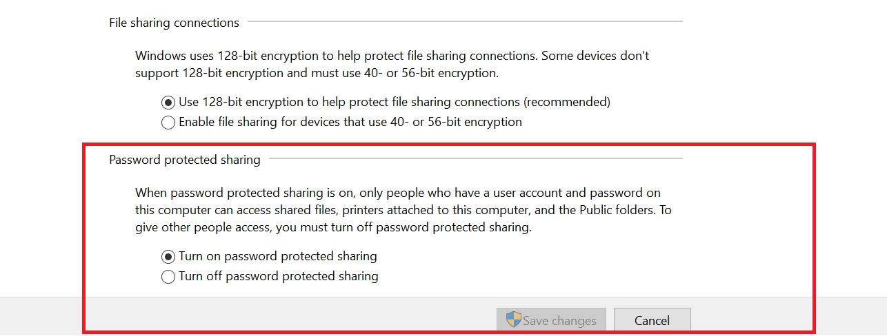The width and height of the screenshot is (887, 336).
Task: Choose the Turn on password protected sharing radio button
Action: tap(168, 257)
